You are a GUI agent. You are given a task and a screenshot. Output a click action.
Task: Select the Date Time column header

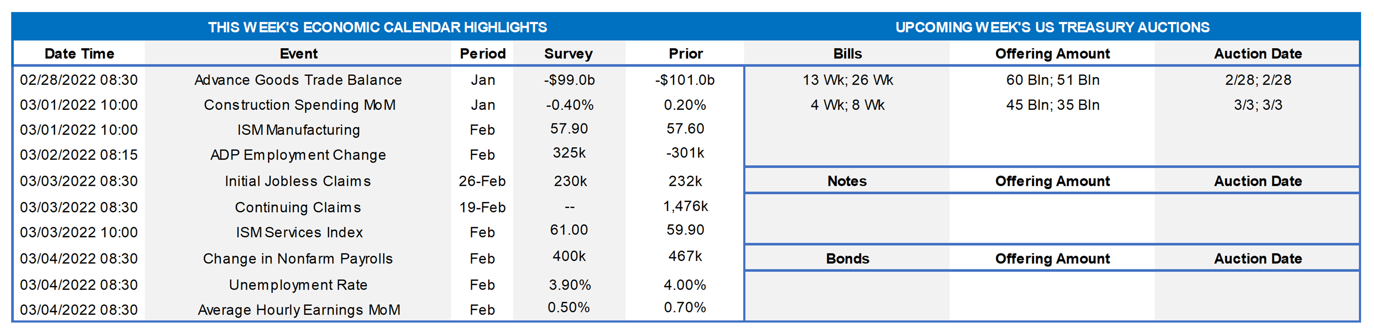[x=79, y=54]
